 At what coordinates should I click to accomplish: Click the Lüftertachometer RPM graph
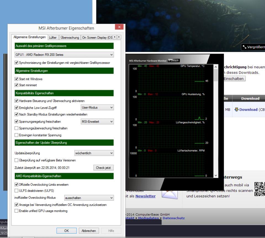click(171, 164)
